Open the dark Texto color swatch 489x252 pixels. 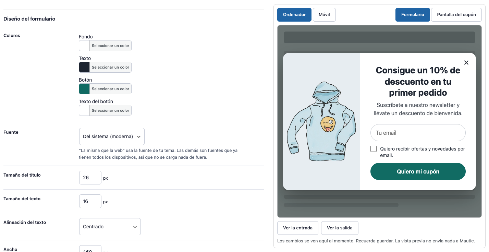pos(84,67)
